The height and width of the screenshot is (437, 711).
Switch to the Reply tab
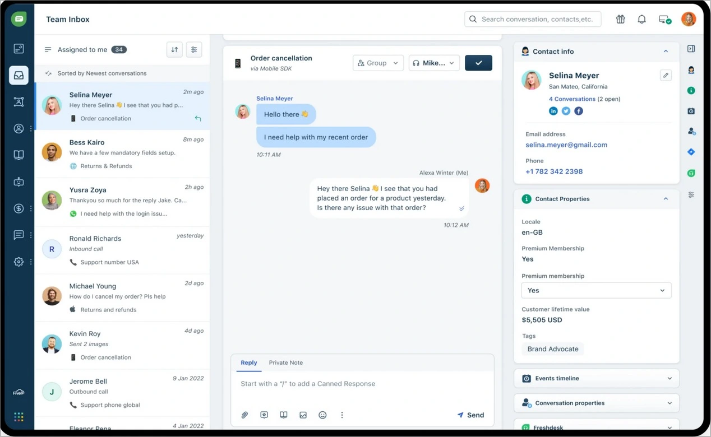tap(248, 362)
